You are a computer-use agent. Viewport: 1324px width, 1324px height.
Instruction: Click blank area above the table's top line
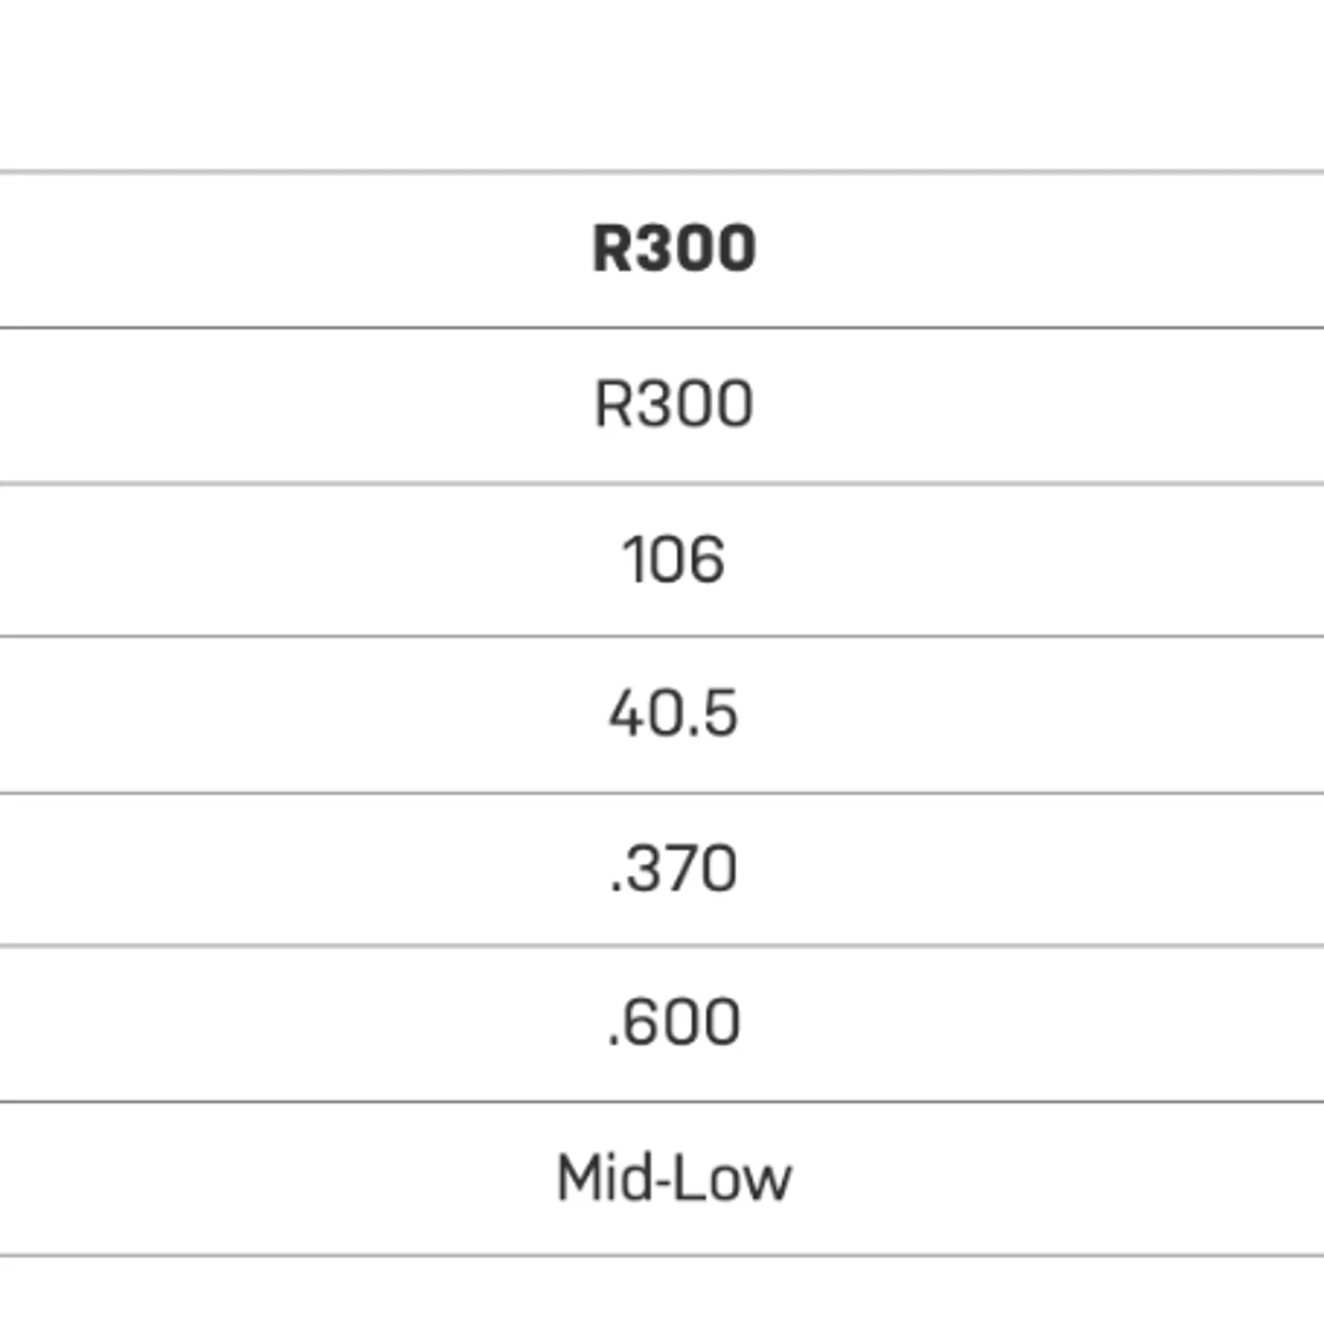662,83
